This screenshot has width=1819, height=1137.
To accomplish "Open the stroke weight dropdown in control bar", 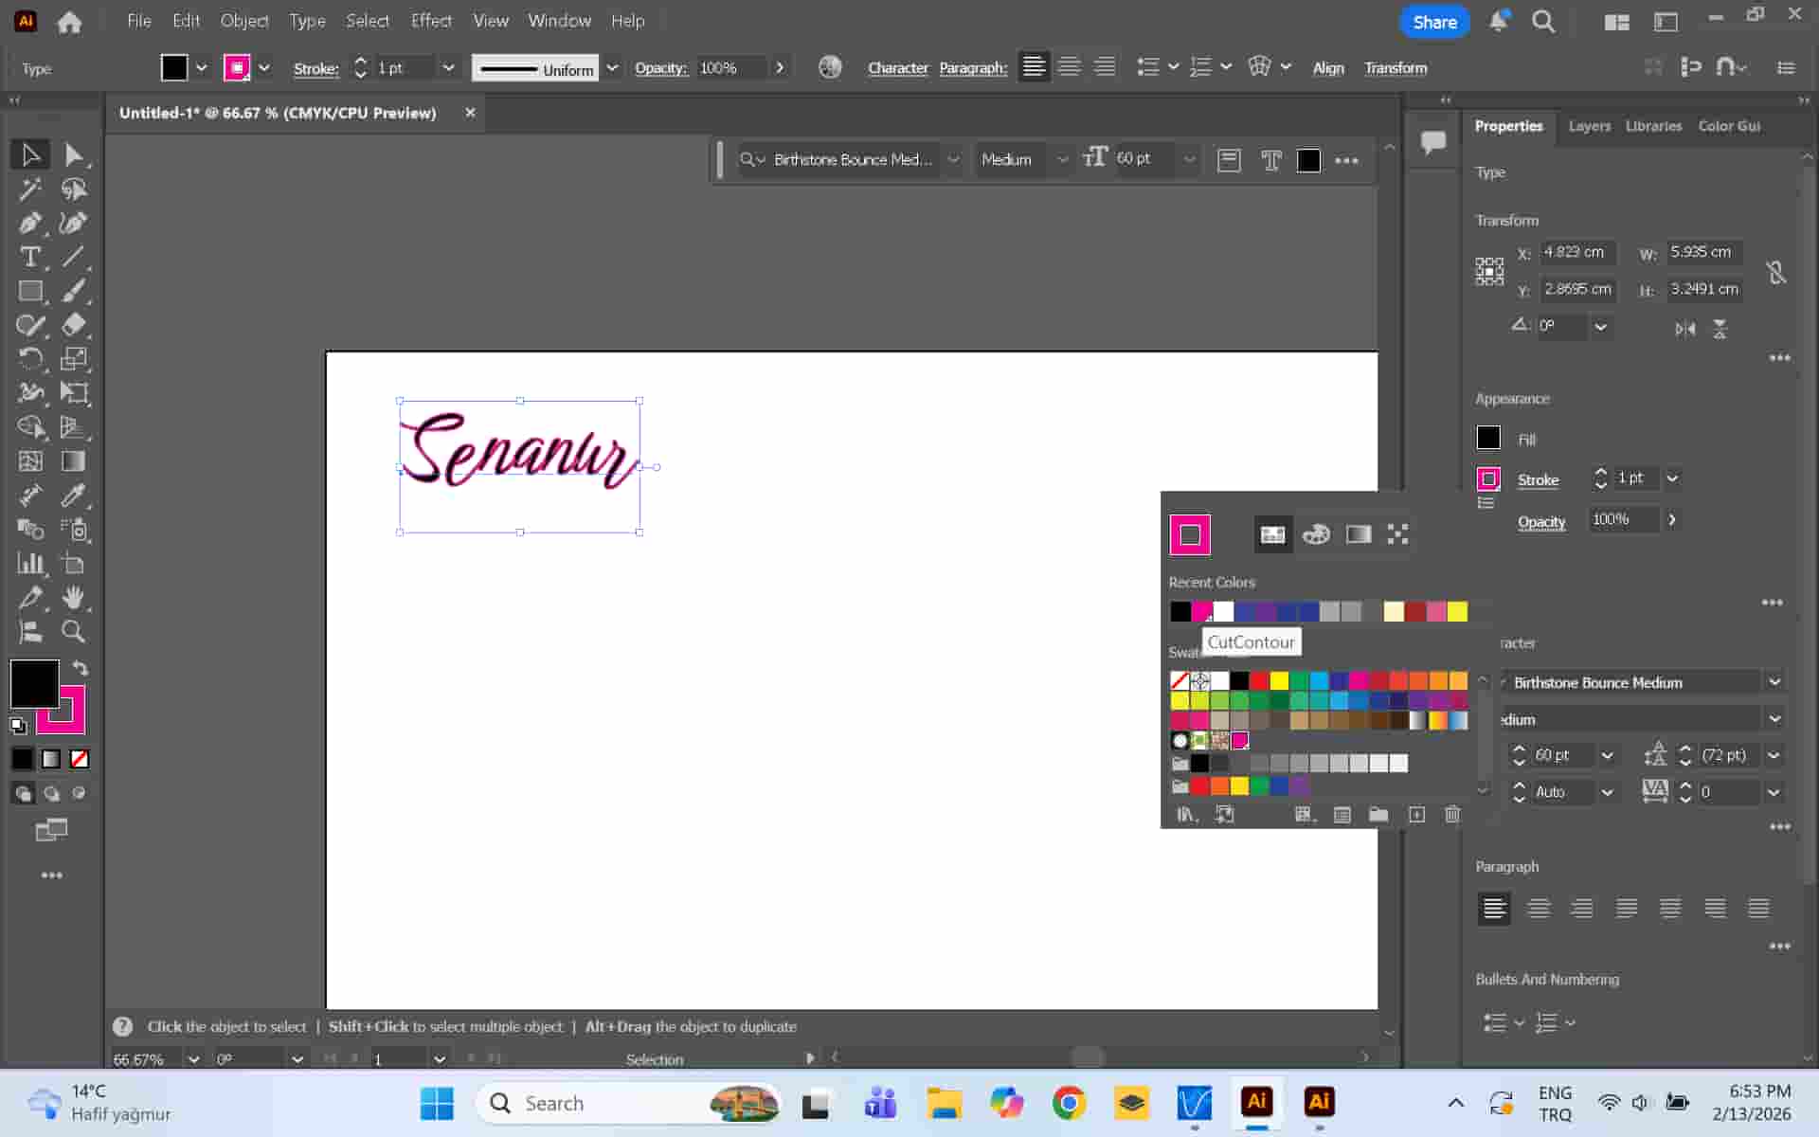I will click(448, 68).
